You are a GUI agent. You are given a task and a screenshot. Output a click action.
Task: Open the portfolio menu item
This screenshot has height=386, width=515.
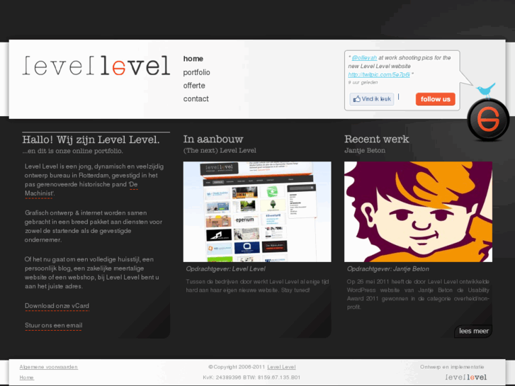point(196,72)
